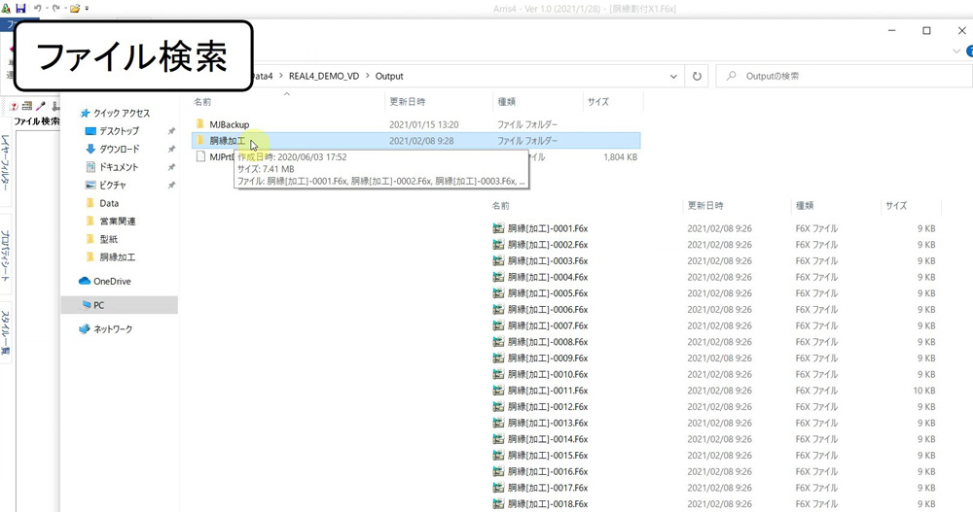The height and width of the screenshot is (512, 973).
Task: Click the Save icon in the title bar
Action: (20, 8)
